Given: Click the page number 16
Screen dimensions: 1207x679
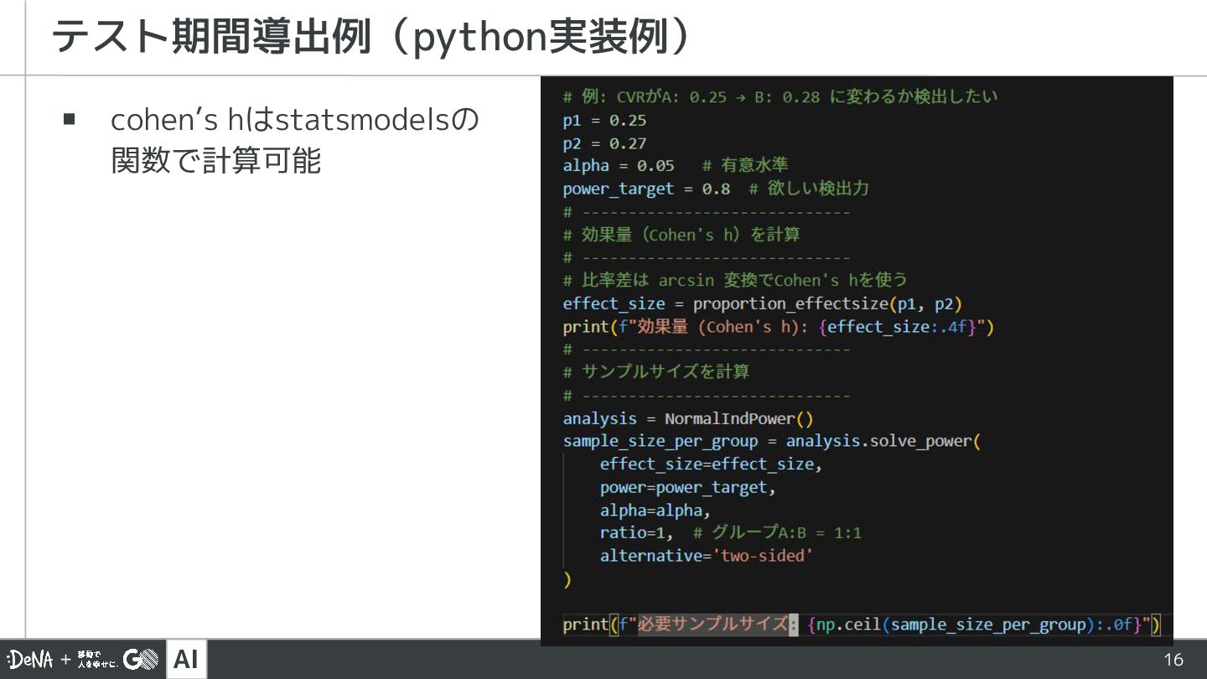Looking at the screenshot, I should point(1173,660).
